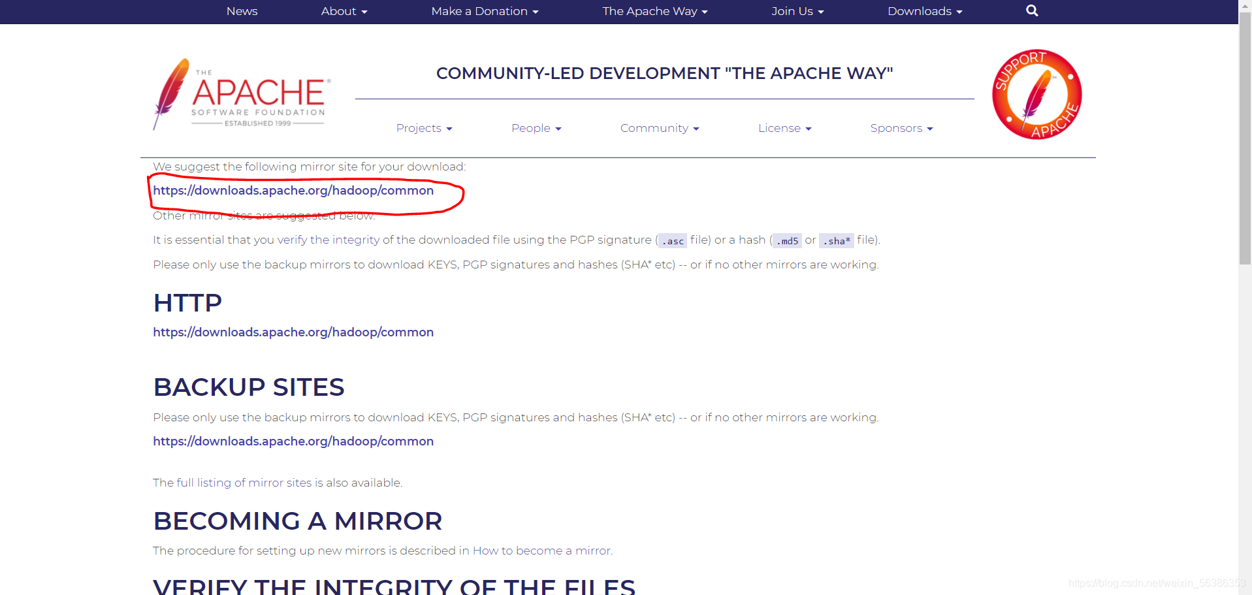Screen dimensions: 1252x595
Task: Click the .md5 code label
Action: pos(787,241)
